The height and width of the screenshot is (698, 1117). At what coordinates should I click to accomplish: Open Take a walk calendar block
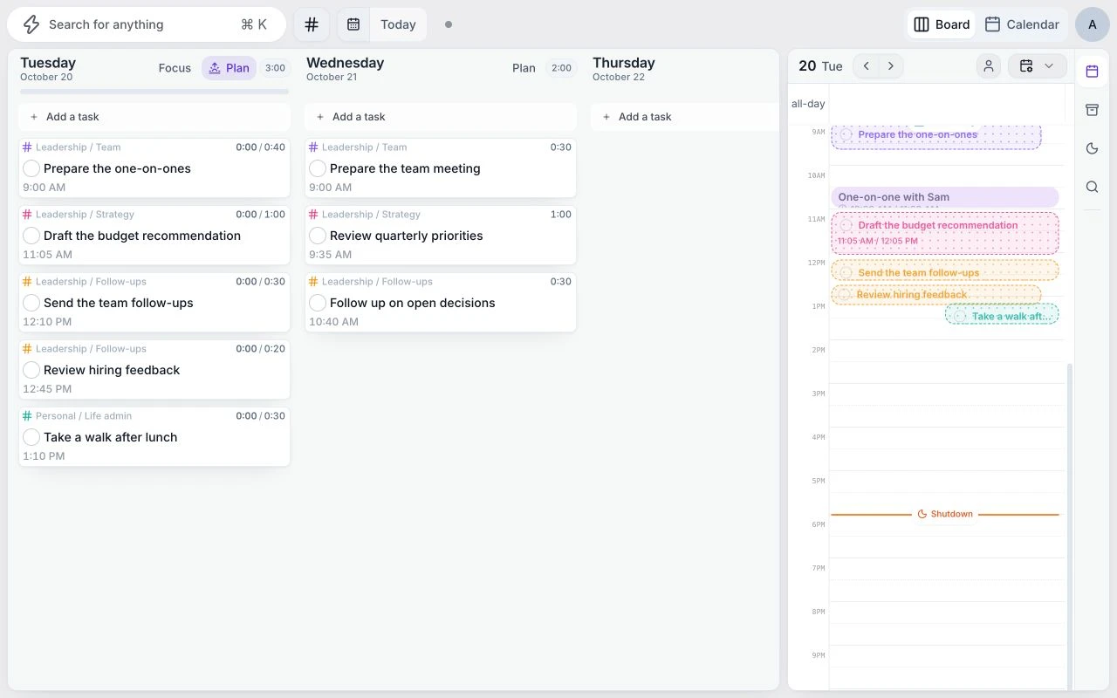point(1002,314)
